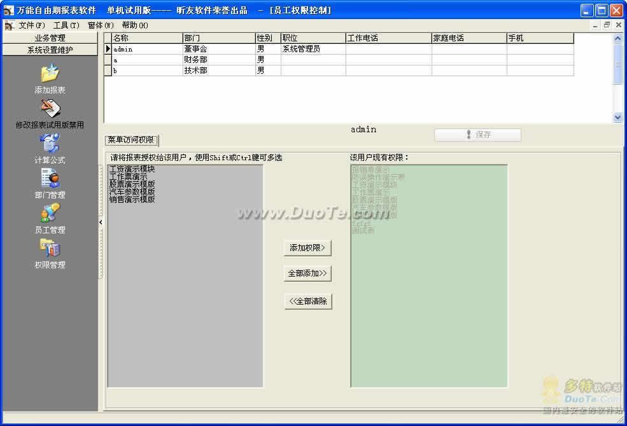
Task: Switch to the 系统设置维护 sidebar section
Action: tap(50, 50)
